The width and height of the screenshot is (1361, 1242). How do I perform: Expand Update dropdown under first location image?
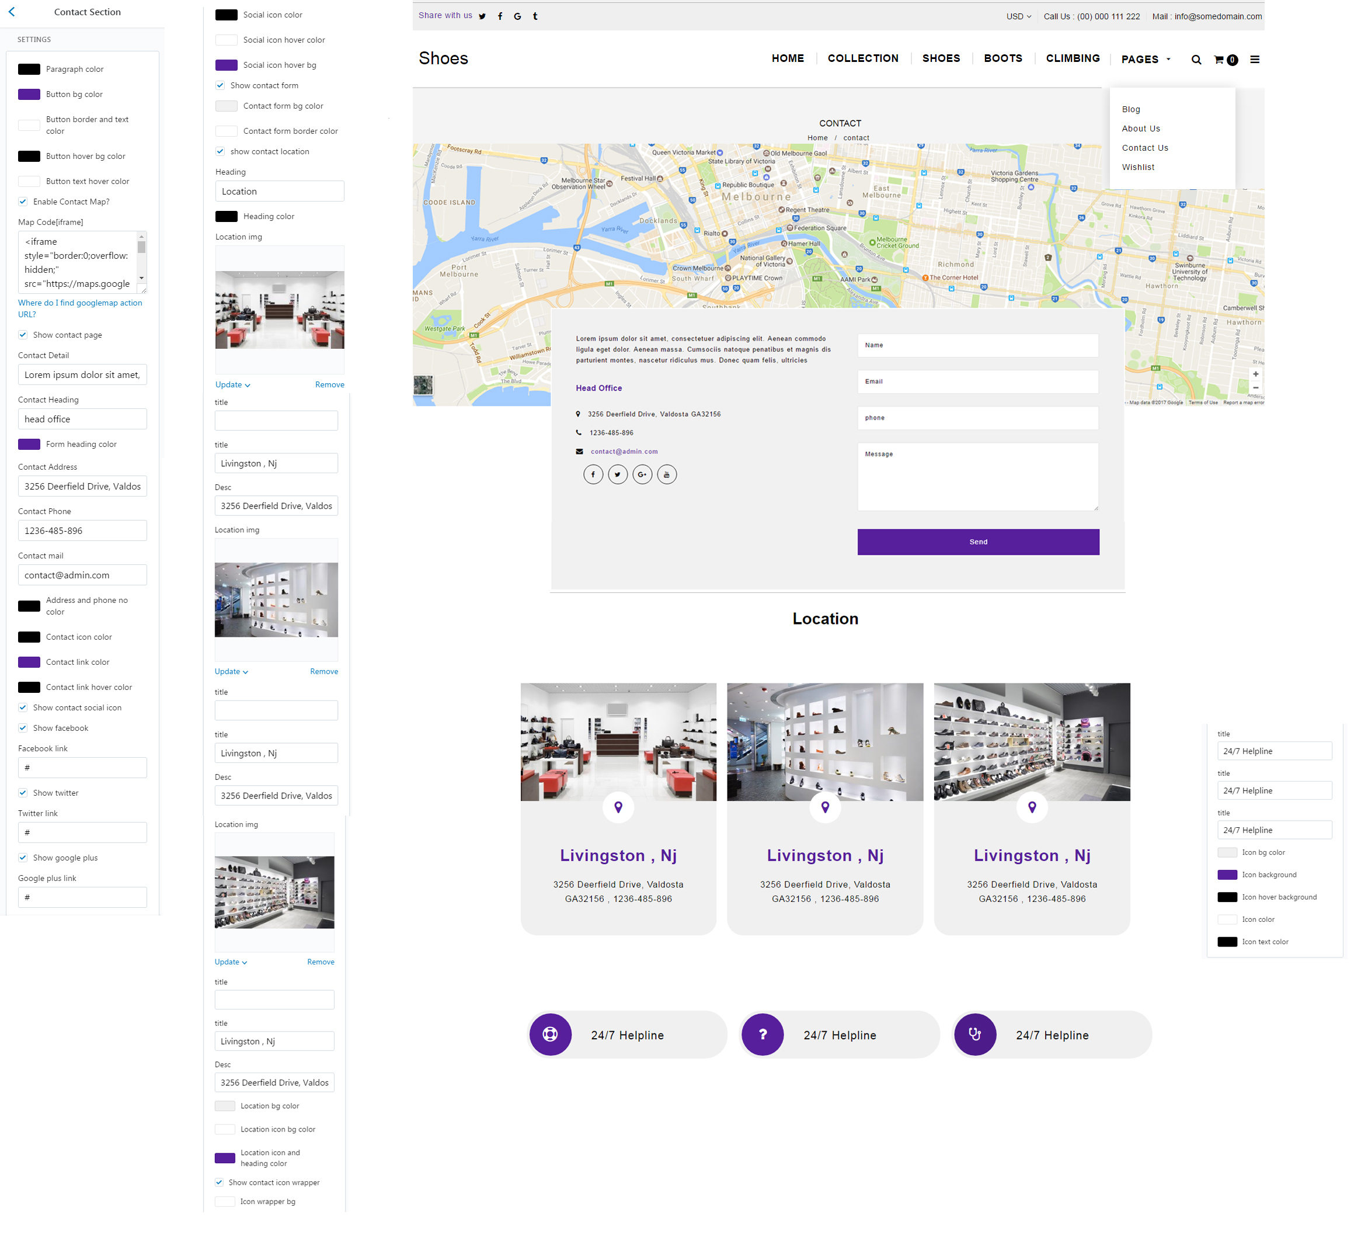[x=233, y=384]
